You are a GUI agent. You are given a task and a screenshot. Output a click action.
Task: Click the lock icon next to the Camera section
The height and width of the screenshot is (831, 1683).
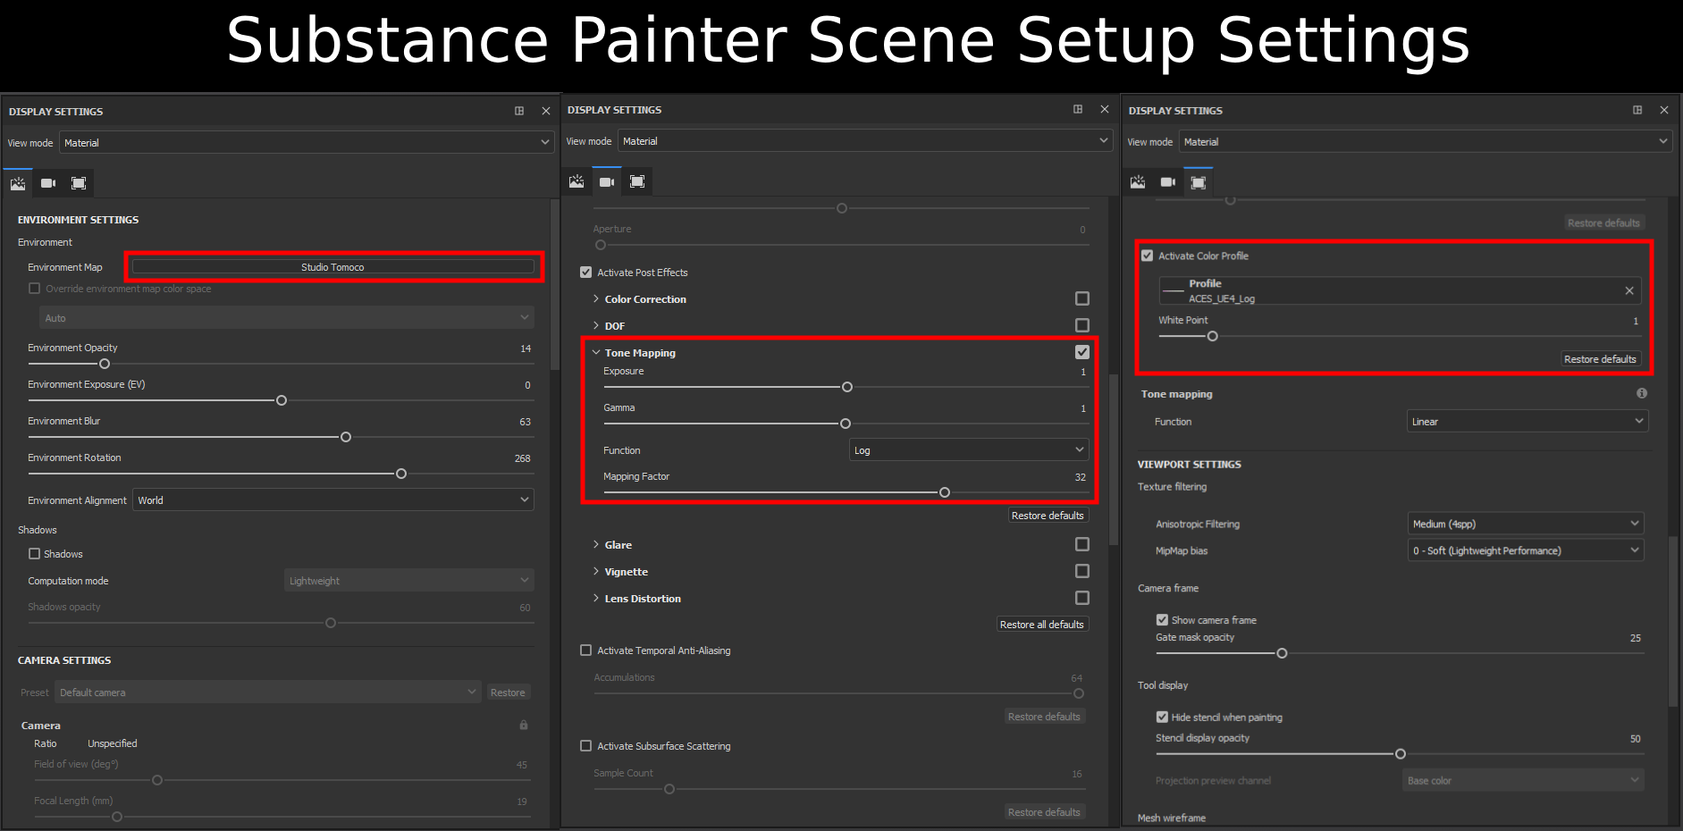click(524, 725)
